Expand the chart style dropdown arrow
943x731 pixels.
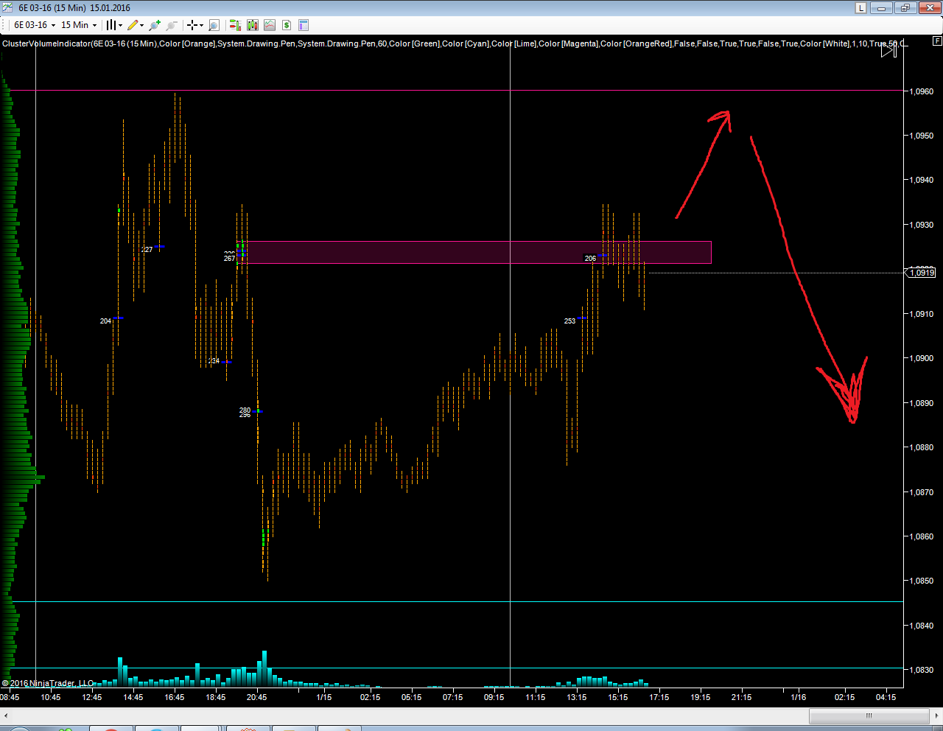120,25
